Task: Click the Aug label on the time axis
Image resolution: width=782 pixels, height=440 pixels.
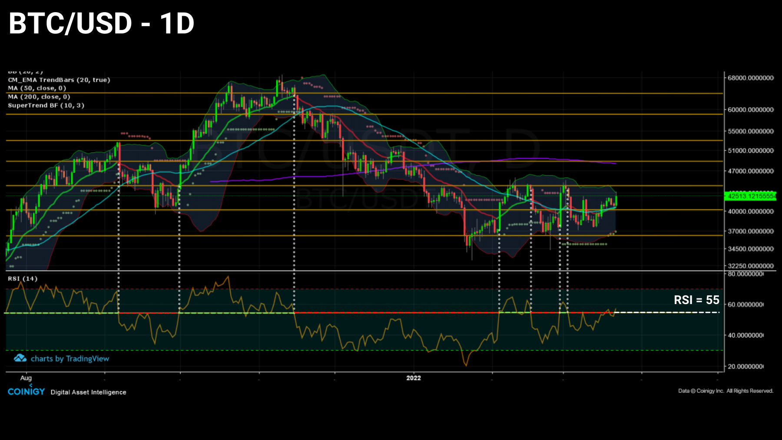Action: click(26, 378)
